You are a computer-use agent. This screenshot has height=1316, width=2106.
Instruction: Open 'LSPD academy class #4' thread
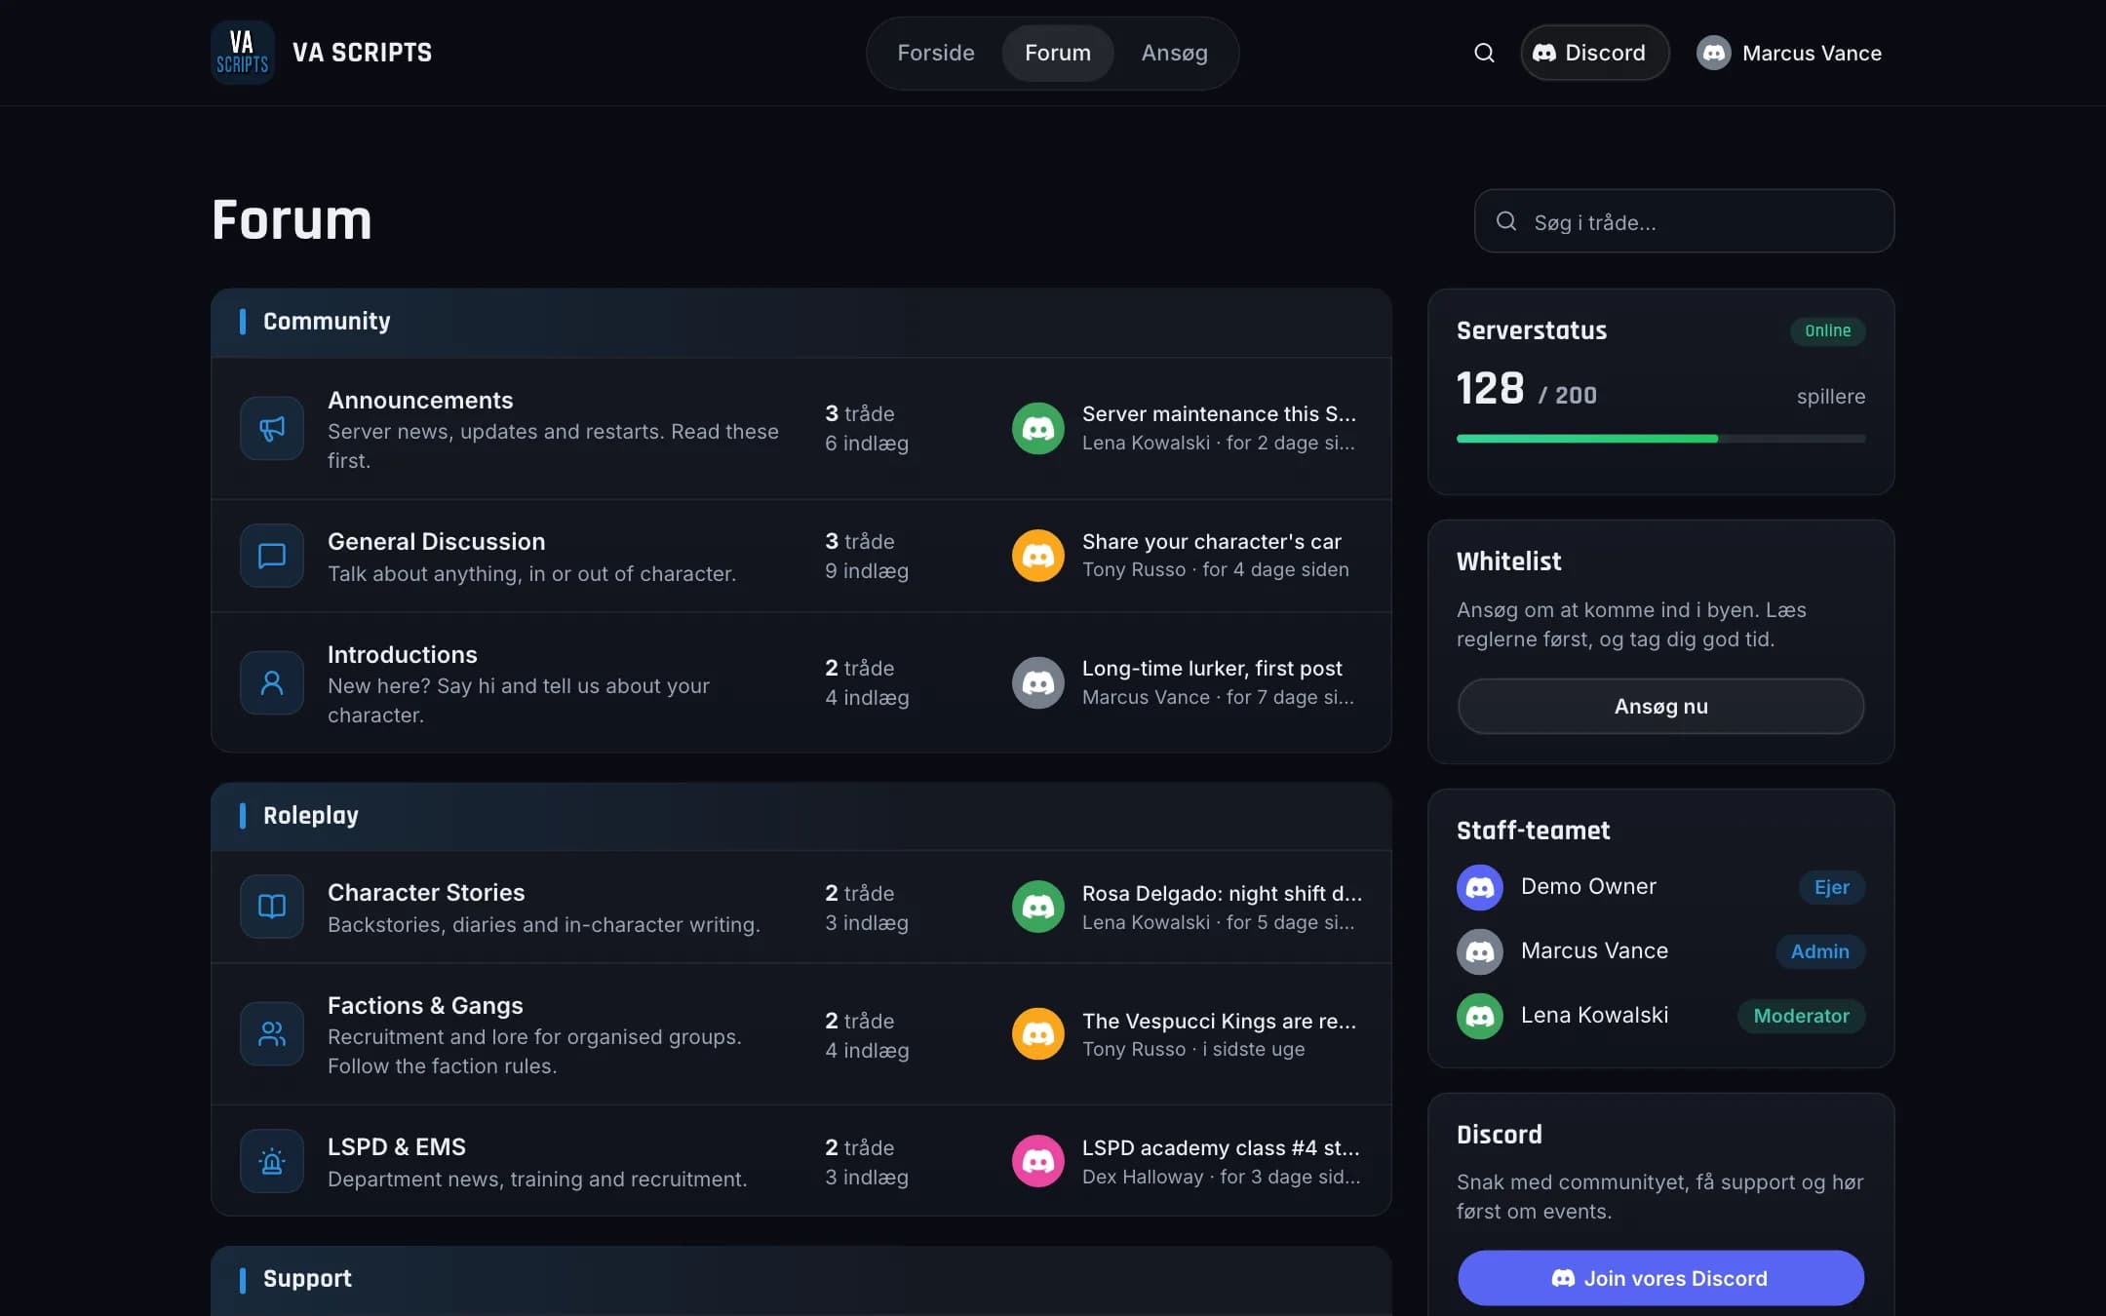[1221, 1147]
